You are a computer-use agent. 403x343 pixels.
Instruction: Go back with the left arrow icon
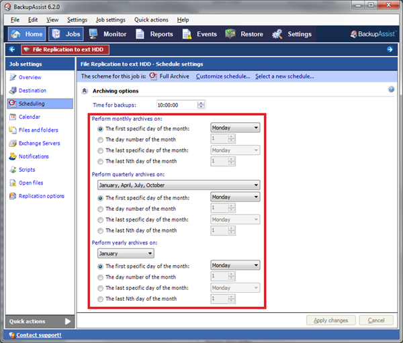(x=12, y=49)
